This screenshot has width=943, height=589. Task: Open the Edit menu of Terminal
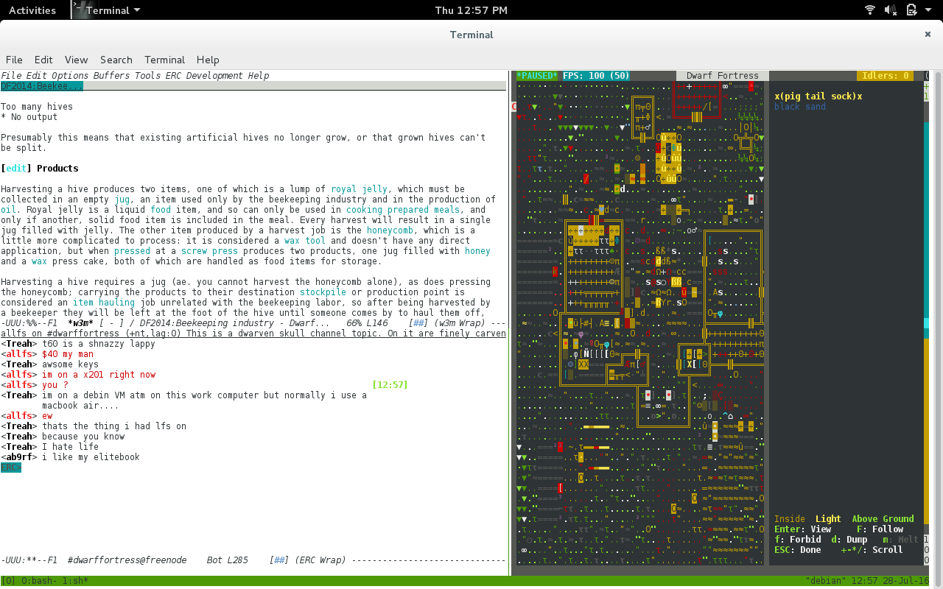click(x=43, y=60)
